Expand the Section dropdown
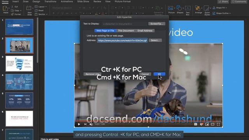The height and width of the screenshot is (140, 249). (x=47, y=14)
